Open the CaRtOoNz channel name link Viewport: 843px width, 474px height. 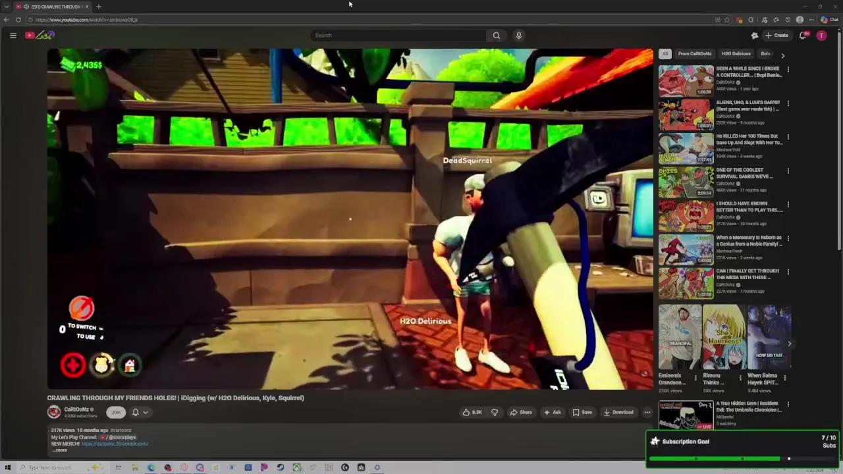pos(76,409)
